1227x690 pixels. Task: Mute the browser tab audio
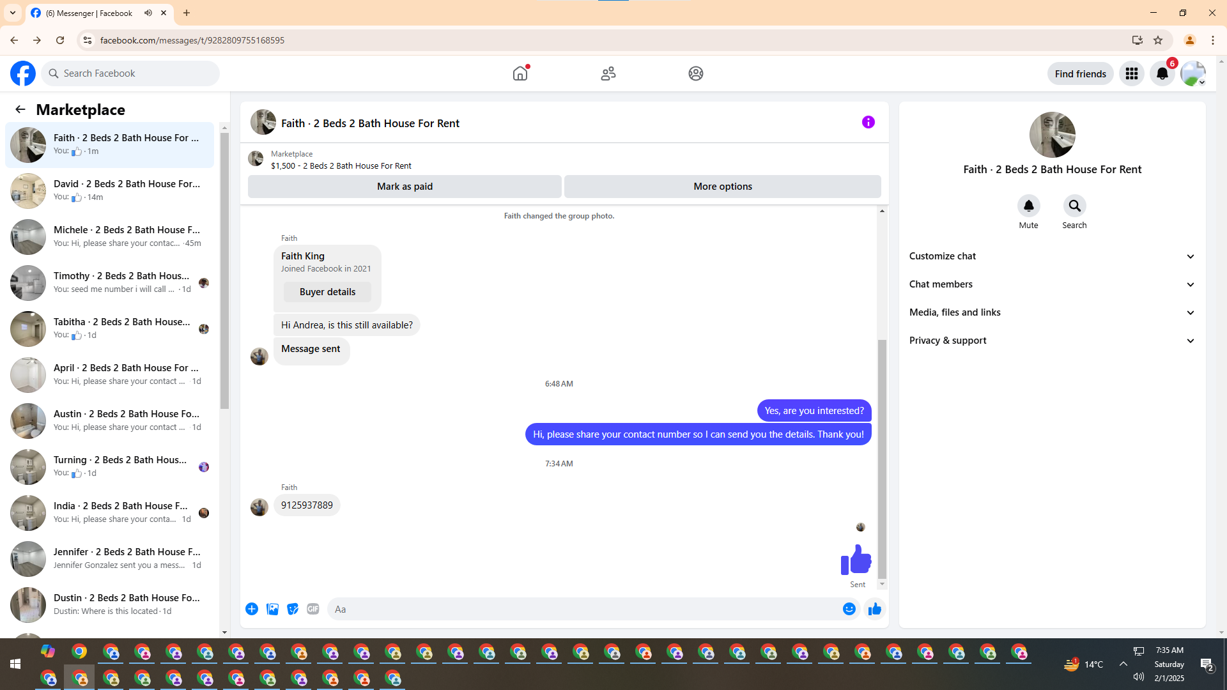pyautogui.click(x=148, y=13)
